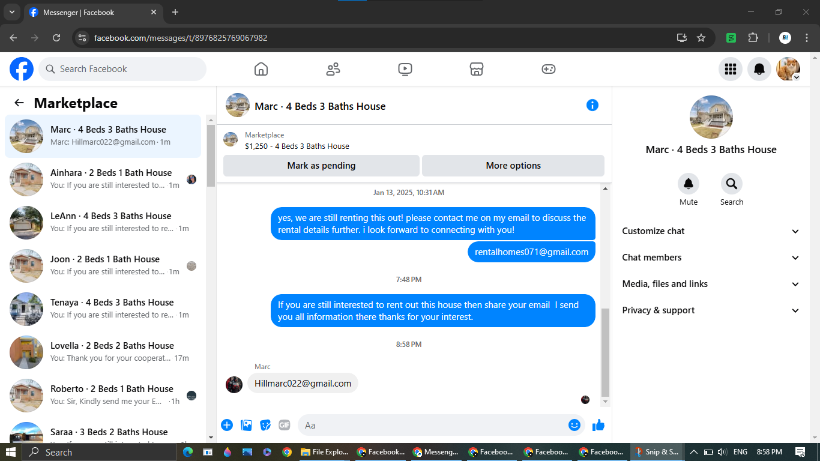This screenshot has width=820, height=461.
Task: Choose a sticker using the sticker icon
Action: click(265, 425)
